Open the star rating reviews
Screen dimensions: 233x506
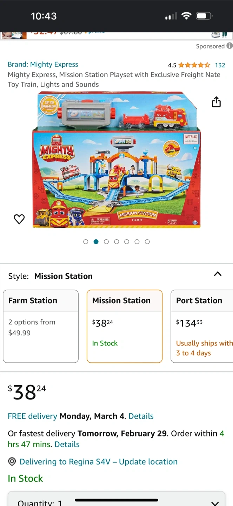tap(194, 65)
